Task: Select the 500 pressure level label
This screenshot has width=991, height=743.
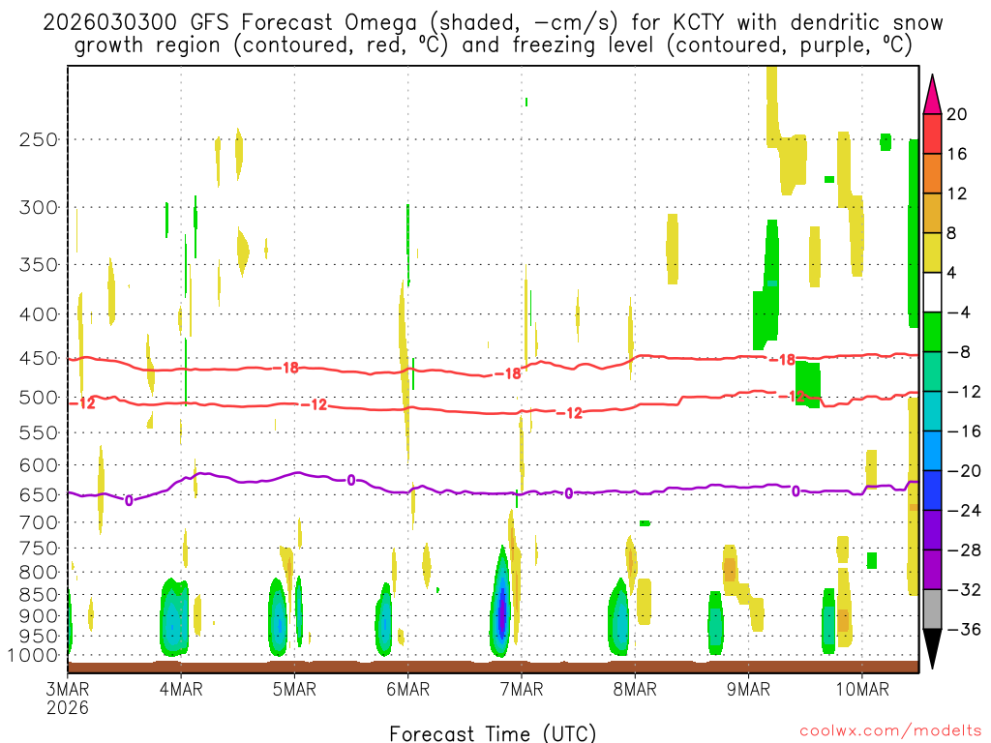Action: pyautogui.click(x=39, y=398)
